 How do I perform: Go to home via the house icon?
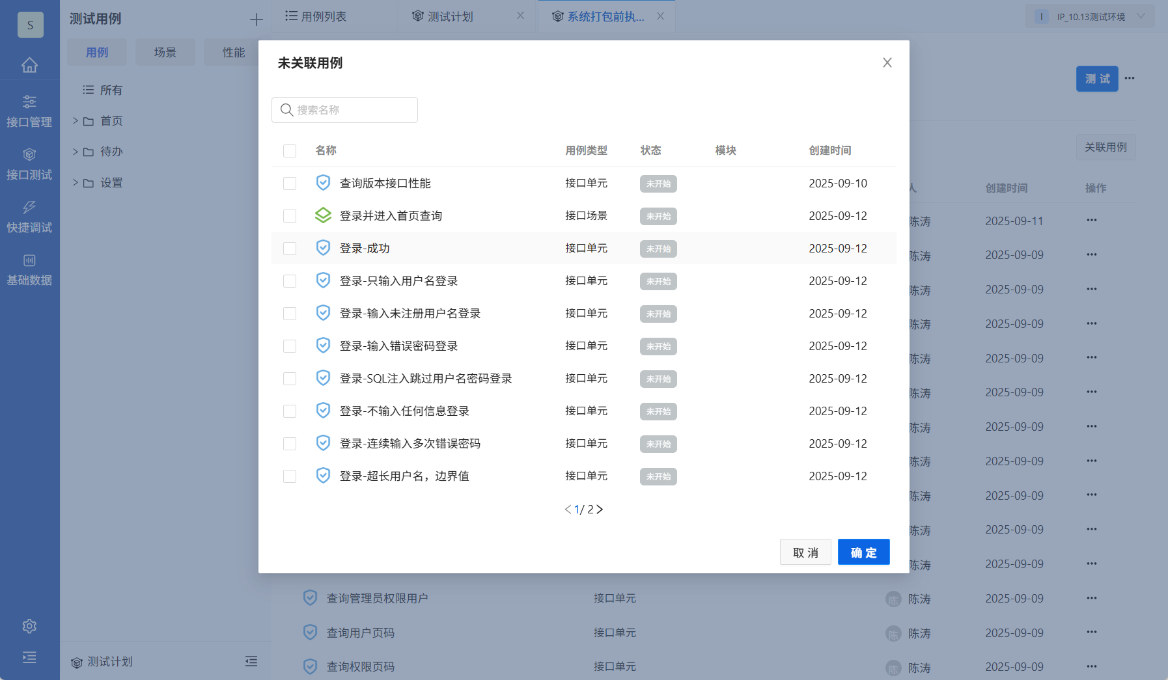[29, 65]
